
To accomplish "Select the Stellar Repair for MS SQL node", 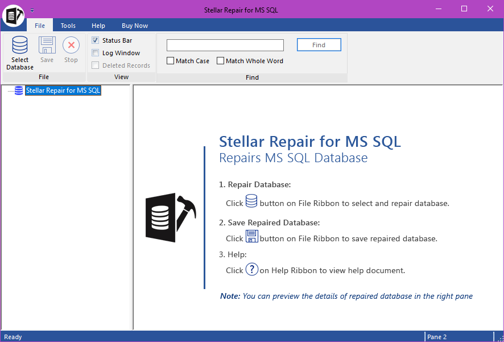I will 63,90.
